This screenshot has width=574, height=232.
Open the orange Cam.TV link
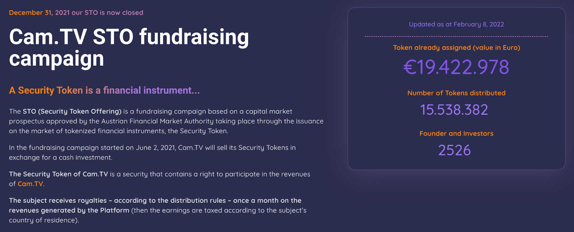(30, 184)
